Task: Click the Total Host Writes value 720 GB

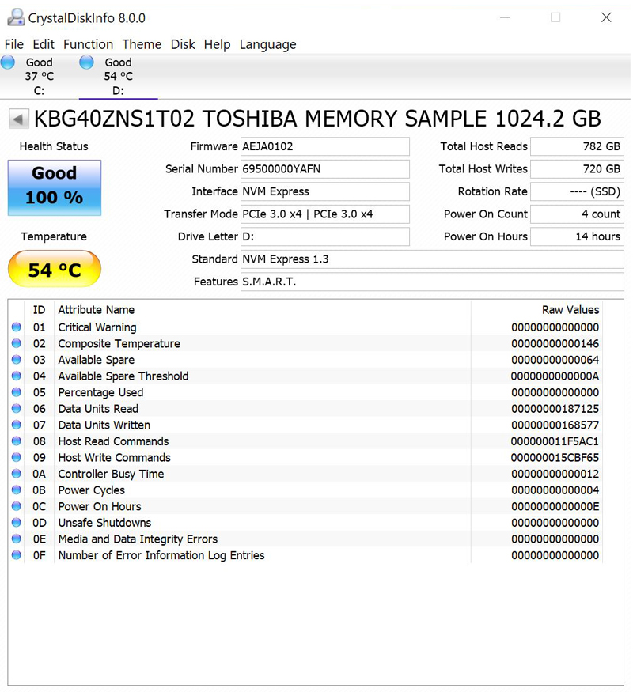Action: click(577, 169)
